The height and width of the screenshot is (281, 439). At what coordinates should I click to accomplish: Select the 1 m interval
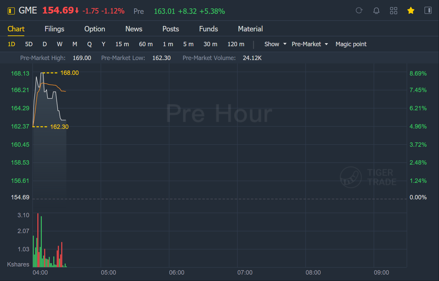(x=168, y=44)
